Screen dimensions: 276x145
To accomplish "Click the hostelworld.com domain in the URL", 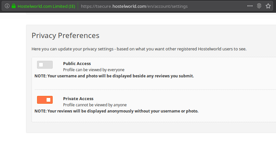I will (x=129, y=6).
